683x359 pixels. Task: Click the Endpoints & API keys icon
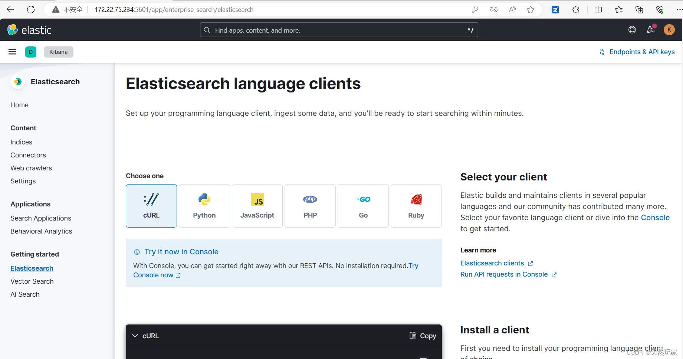click(602, 52)
